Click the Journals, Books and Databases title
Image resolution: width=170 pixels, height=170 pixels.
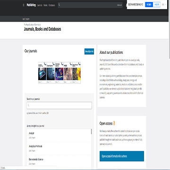click(42, 29)
